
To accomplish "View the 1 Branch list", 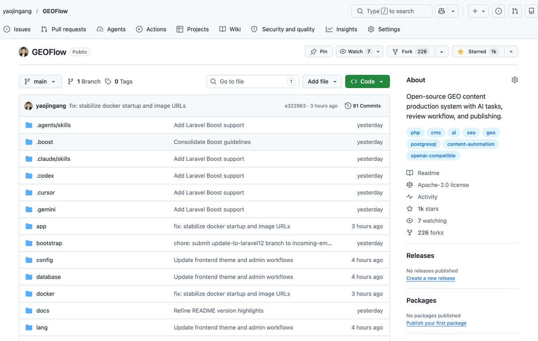I will click(84, 81).
